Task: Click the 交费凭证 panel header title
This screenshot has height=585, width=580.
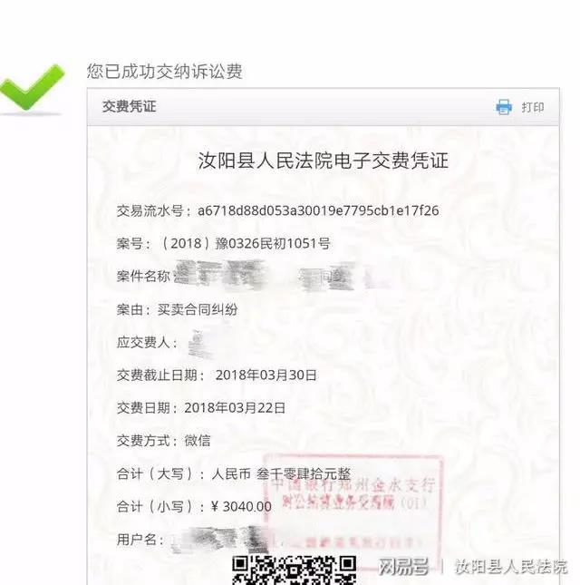Action: (130, 107)
